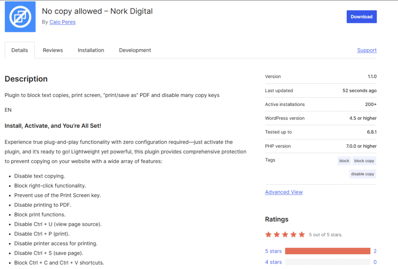This screenshot has width=398, height=269.
Task: Click PHP version value '7.0.0 or higher'
Action: tap(361, 146)
